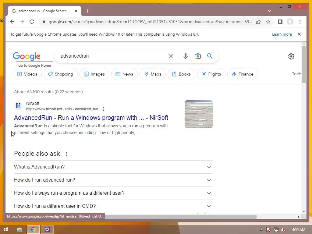This screenshot has width=312, height=234.
Task: Click Chrome icon in taskbar
Action: coord(33,229)
